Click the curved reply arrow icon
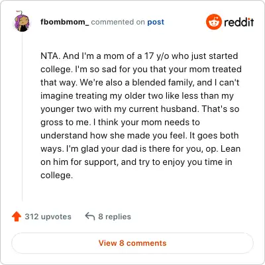This screenshot has height=265, width=265. coord(90,217)
